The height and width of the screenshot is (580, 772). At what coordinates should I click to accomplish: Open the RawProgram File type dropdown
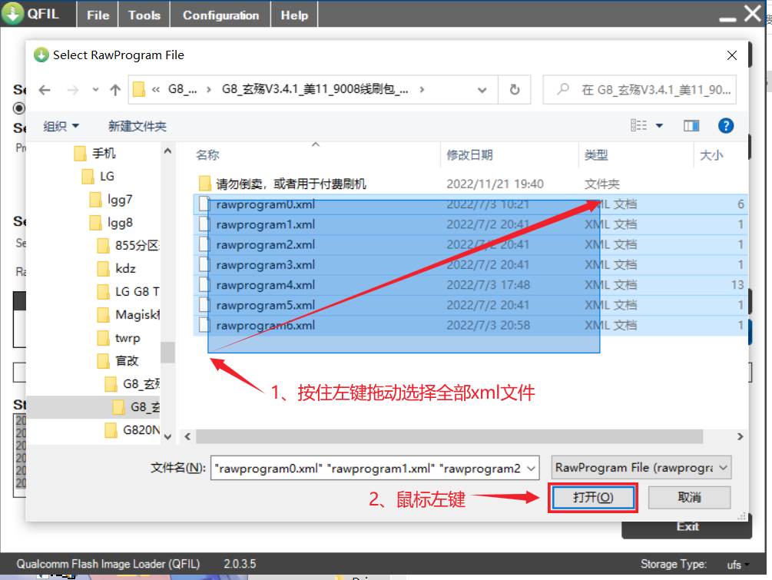point(641,467)
